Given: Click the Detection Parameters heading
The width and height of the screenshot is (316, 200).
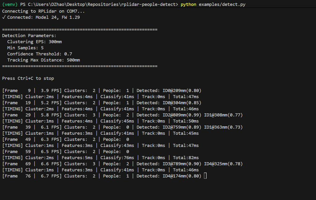Looking at the screenshot, I should click(29, 36).
